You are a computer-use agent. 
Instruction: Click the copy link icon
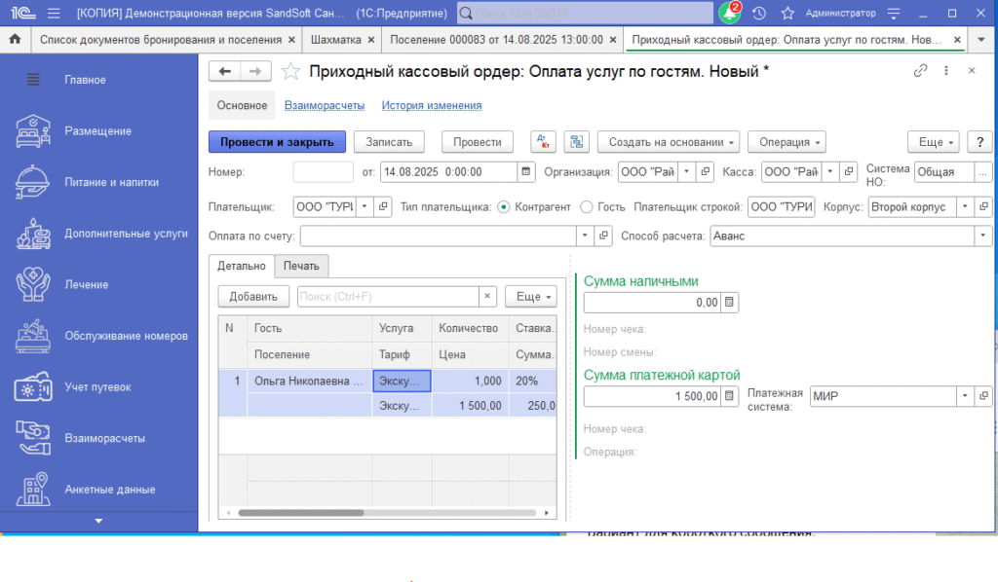coord(920,71)
